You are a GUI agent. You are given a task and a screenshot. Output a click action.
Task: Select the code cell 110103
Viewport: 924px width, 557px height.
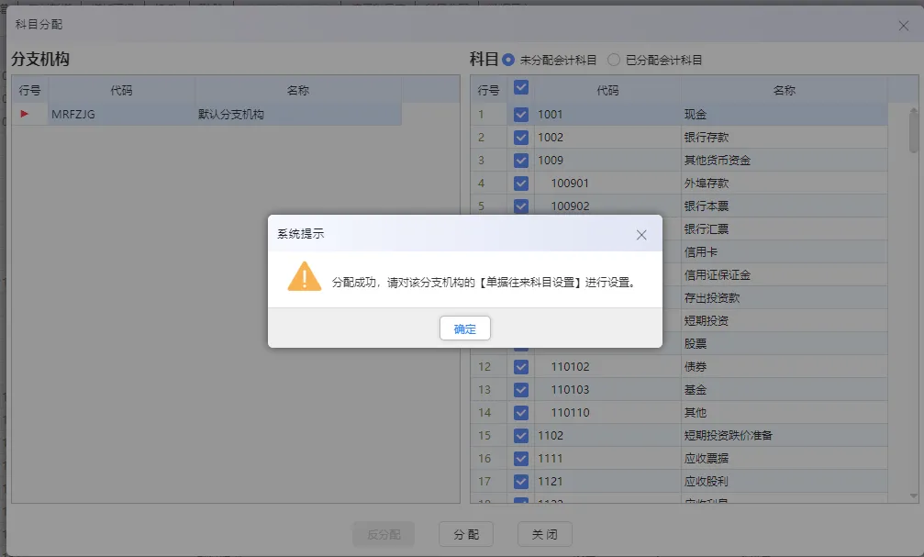click(607, 389)
